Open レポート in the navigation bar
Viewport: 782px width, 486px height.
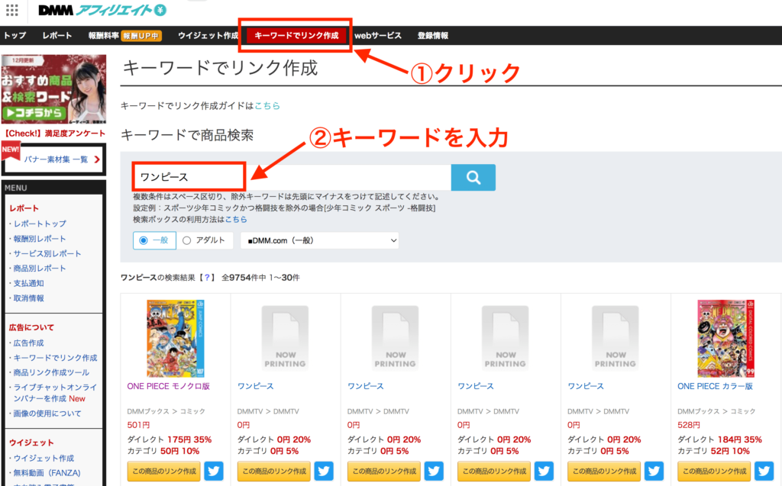tap(57, 35)
